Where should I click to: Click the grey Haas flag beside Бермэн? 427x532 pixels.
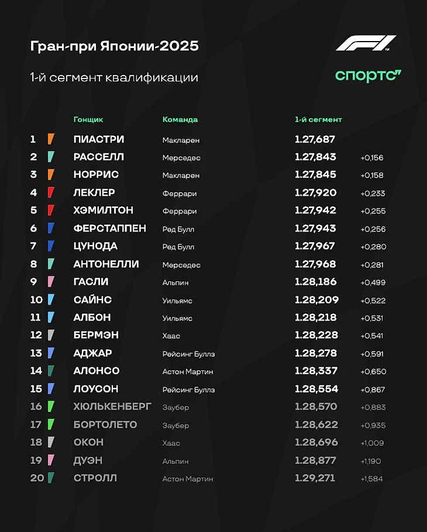pyautogui.click(x=51, y=335)
